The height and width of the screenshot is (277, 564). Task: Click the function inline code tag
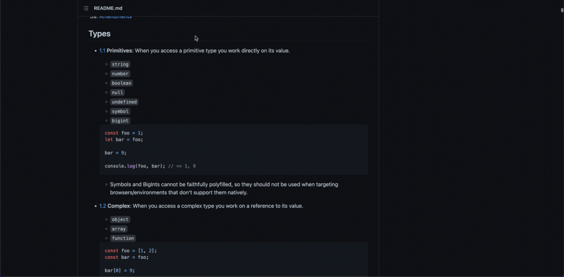coord(123,238)
